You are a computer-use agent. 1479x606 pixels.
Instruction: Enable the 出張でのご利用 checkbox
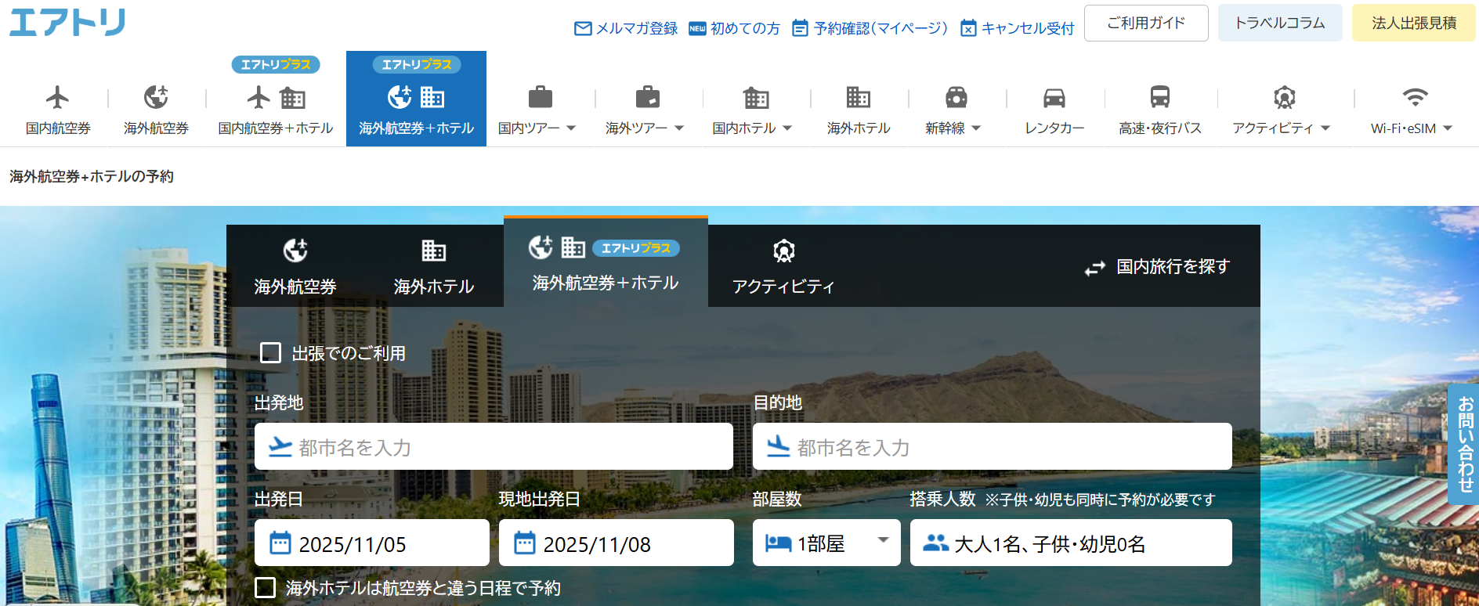tap(270, 353)
